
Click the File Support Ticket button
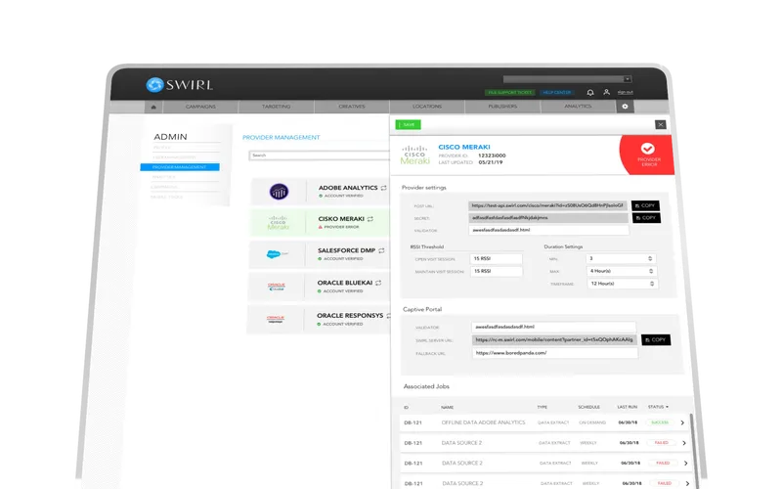[x=509, y=92]
